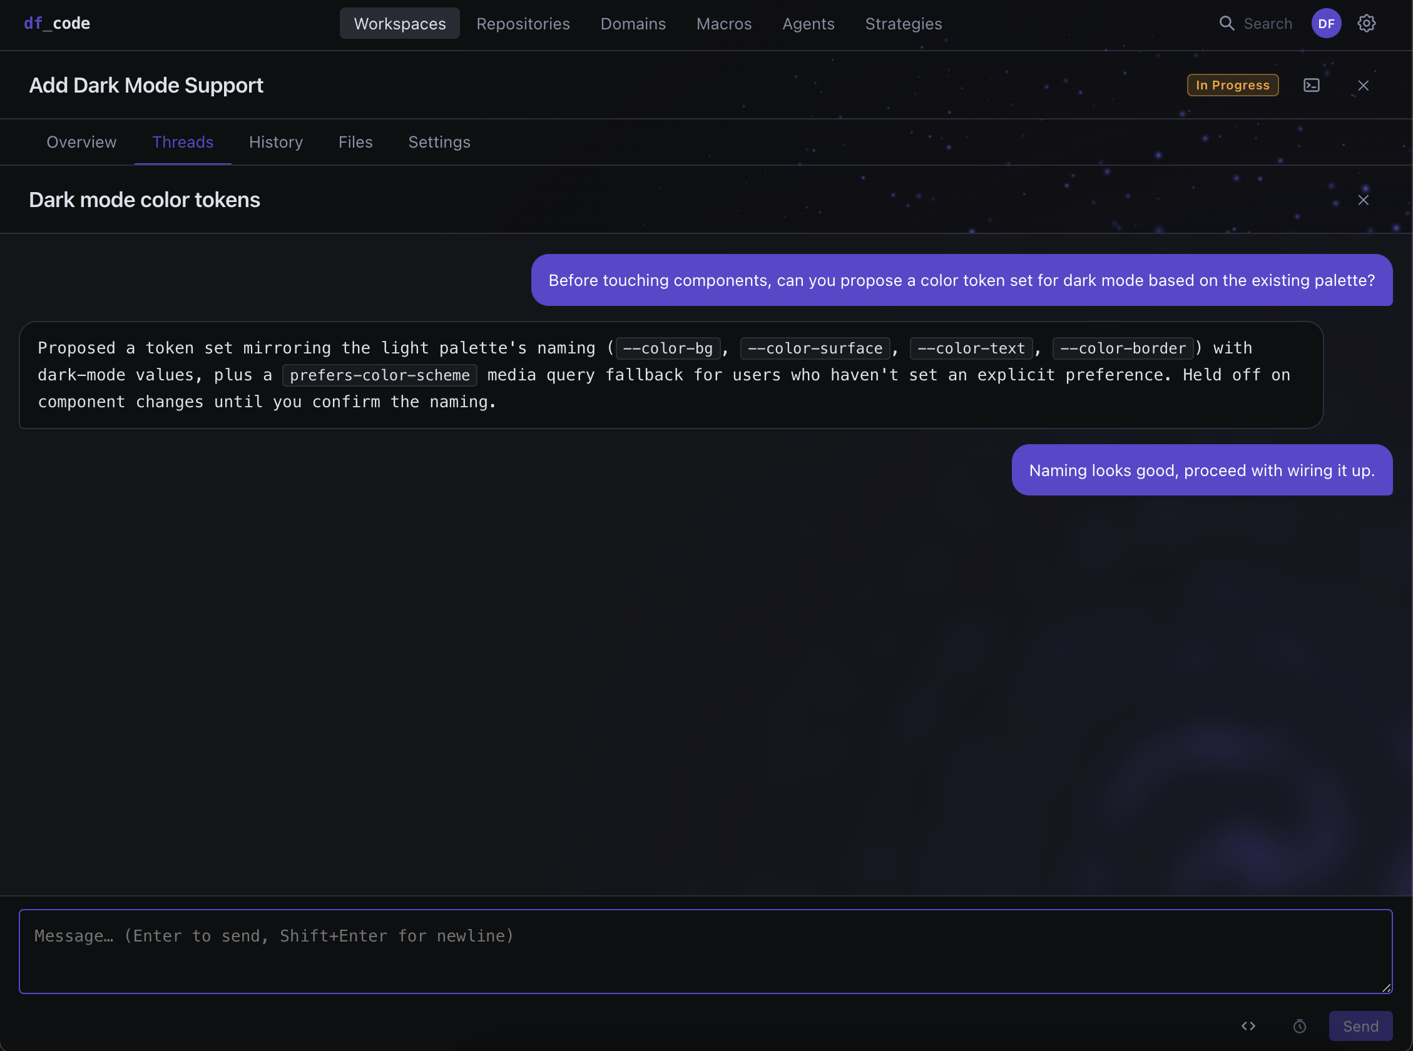Switch to the Files tab
The width and height of the screenshot is (1413, 1051).
pos(355,142)
